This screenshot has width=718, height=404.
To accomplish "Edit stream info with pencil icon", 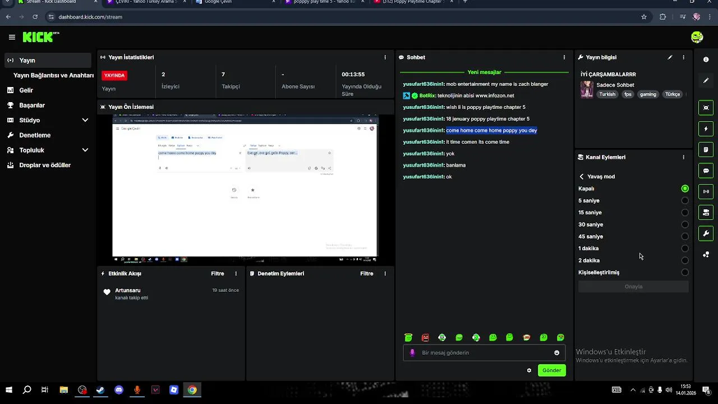I will tap(670, 57).
